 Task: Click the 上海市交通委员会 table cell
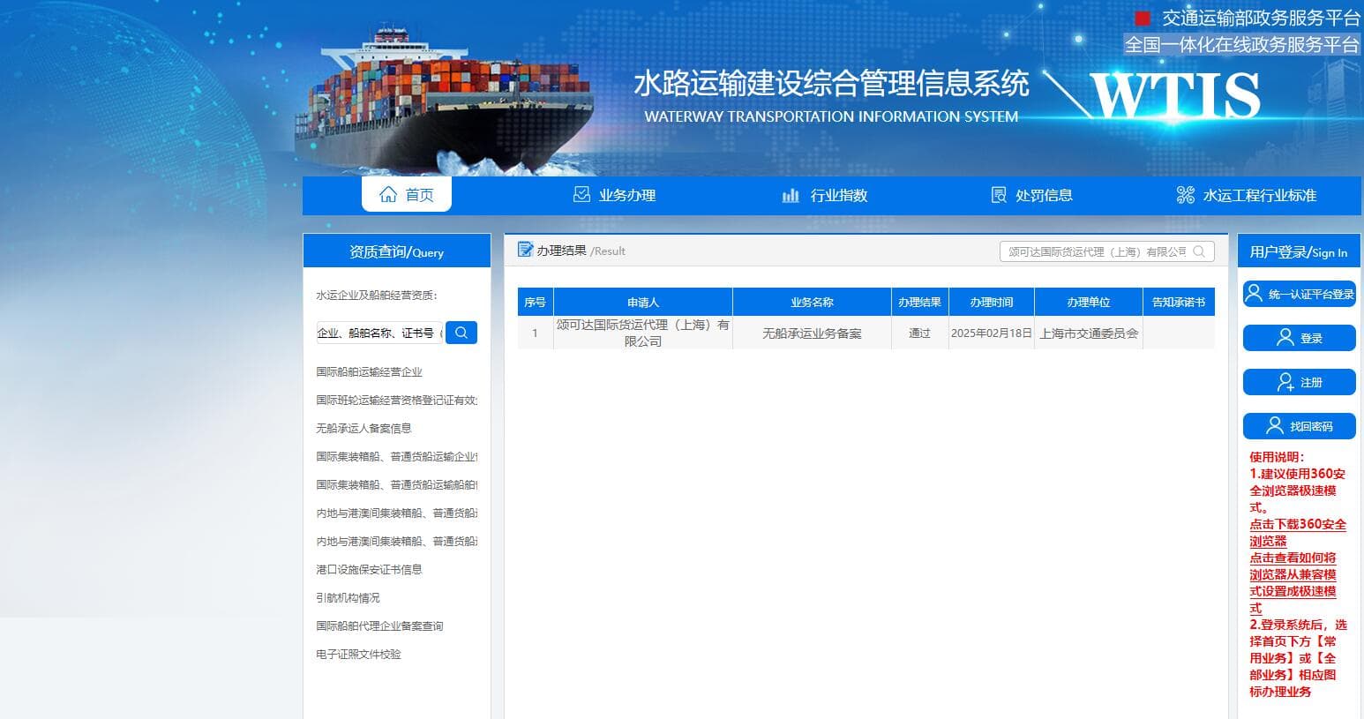[1089, 333]
